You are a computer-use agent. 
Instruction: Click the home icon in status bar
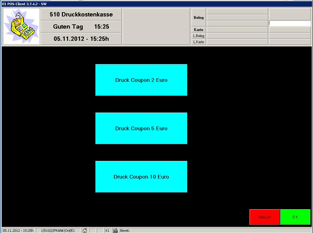click(x=85, y=231)
